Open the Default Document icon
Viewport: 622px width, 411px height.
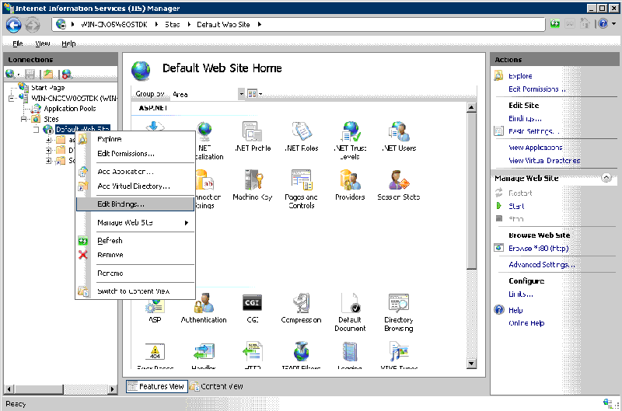point(349,304)
